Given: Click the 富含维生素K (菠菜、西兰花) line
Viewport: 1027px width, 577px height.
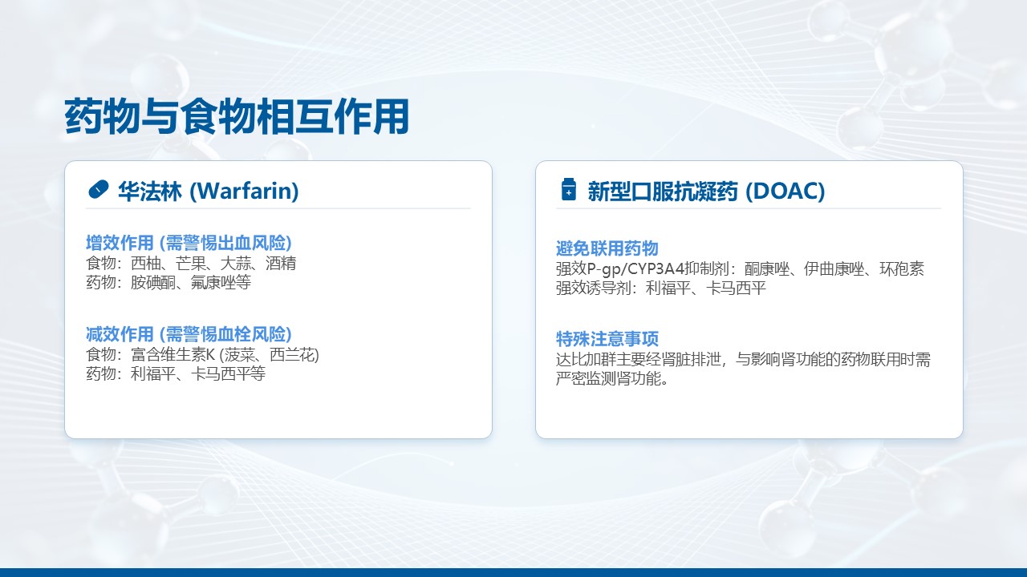Looking at the screenshot, I should tap(202, 354).
